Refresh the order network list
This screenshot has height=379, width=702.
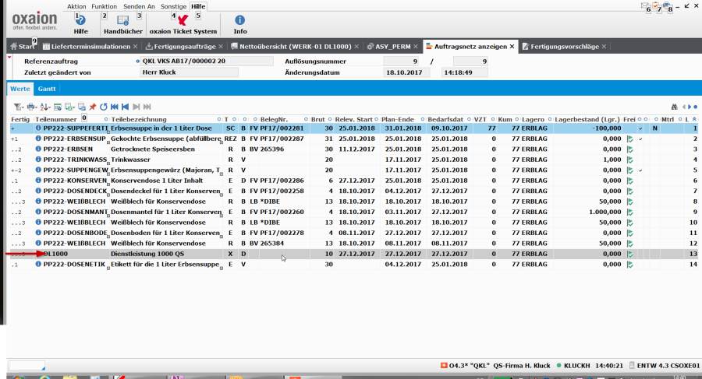click(104, 107)
